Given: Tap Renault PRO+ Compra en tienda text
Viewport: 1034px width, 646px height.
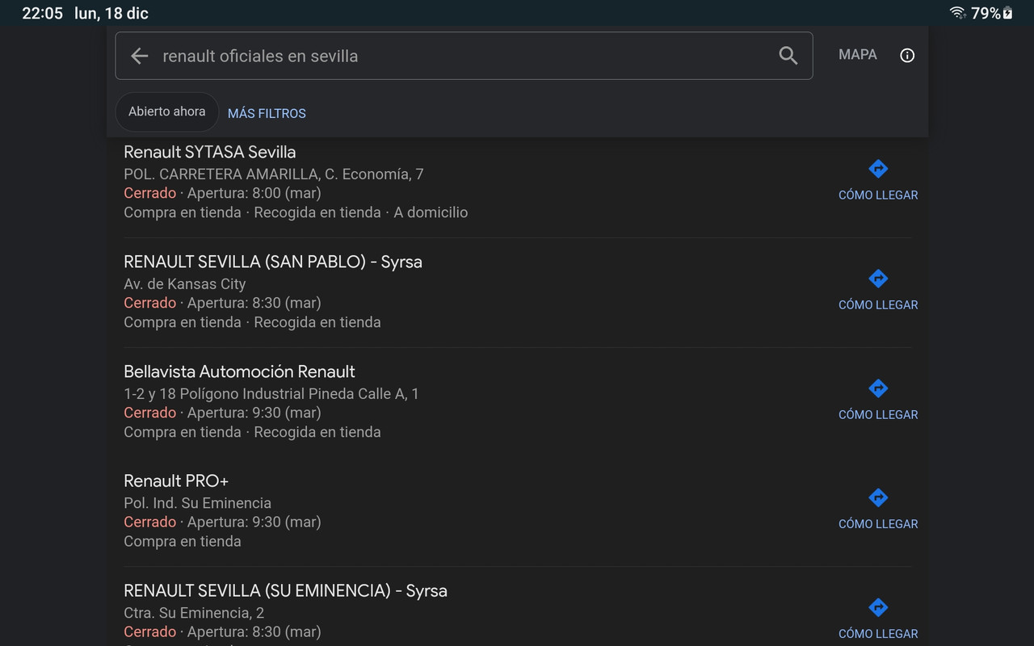Looking at the screenshot, I should (183, 541).
